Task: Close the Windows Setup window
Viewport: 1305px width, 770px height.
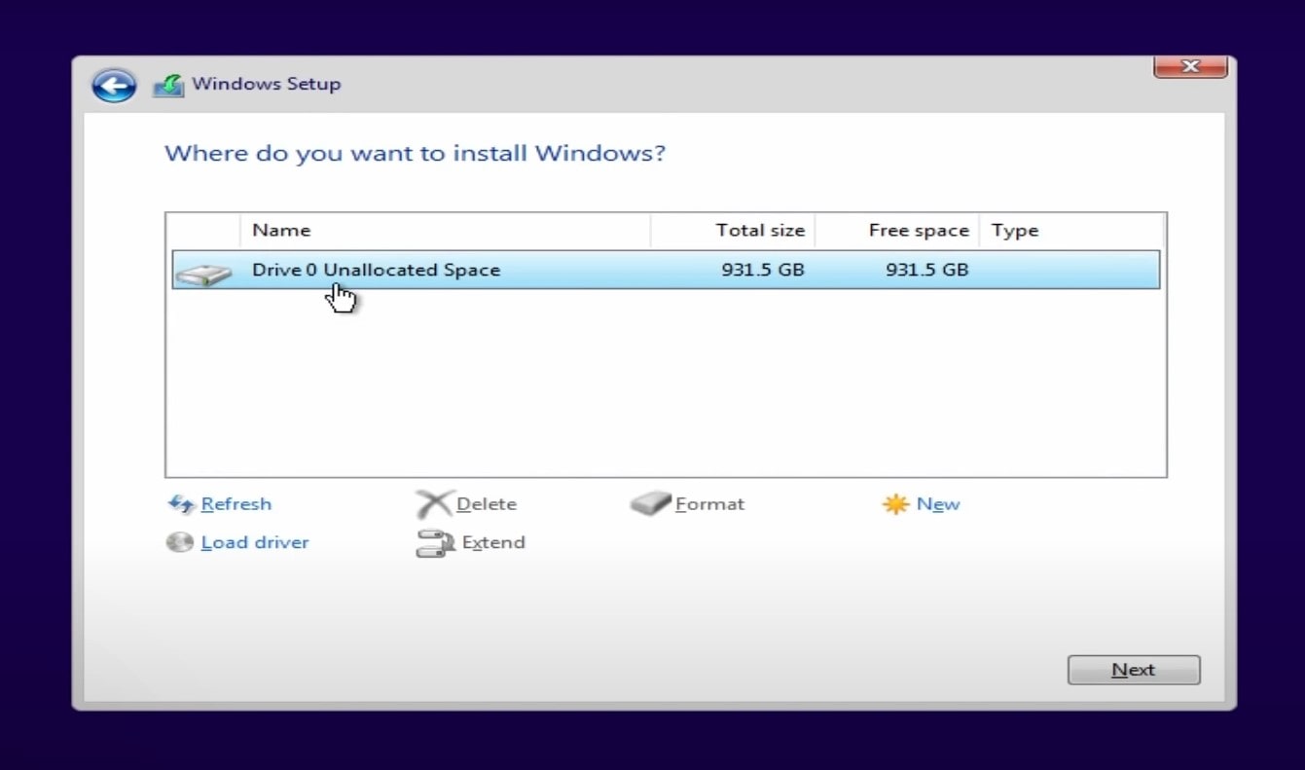Action: 1189,66
